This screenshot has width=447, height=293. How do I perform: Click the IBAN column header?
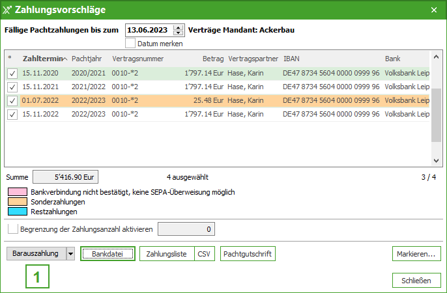291,58
